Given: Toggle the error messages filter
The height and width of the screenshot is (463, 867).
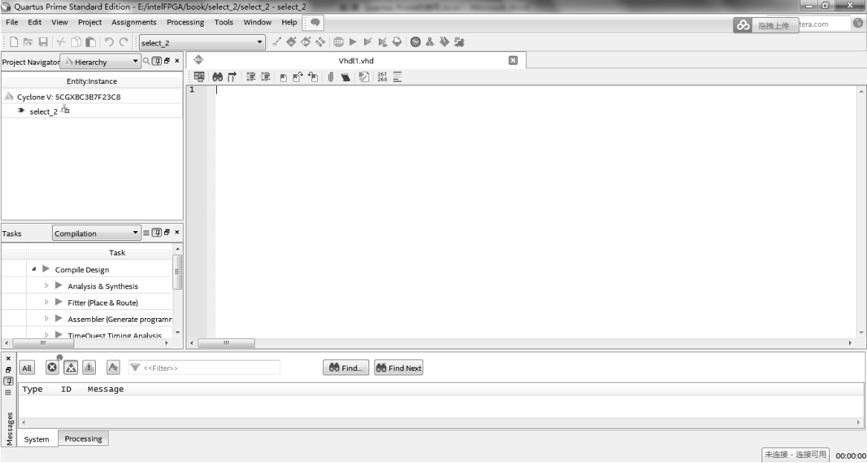Looking at the screenshot, I should click(x=53, y=366).
